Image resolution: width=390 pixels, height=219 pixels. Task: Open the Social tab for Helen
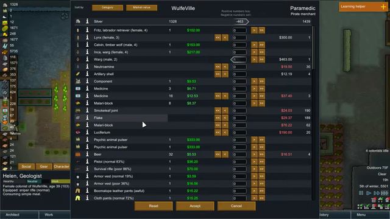[x=26, y=167]
